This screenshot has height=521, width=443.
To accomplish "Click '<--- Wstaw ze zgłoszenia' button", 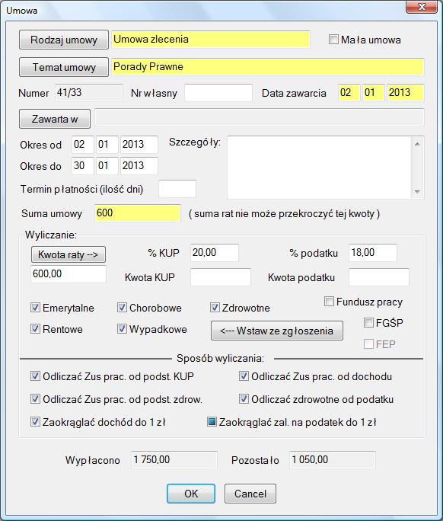I will [277, 331].
